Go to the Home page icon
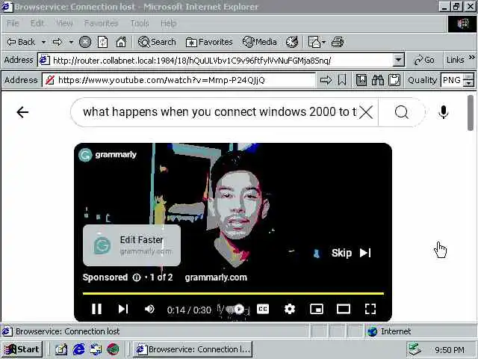Viewport: 478px width, 359px height. point(121,42)
